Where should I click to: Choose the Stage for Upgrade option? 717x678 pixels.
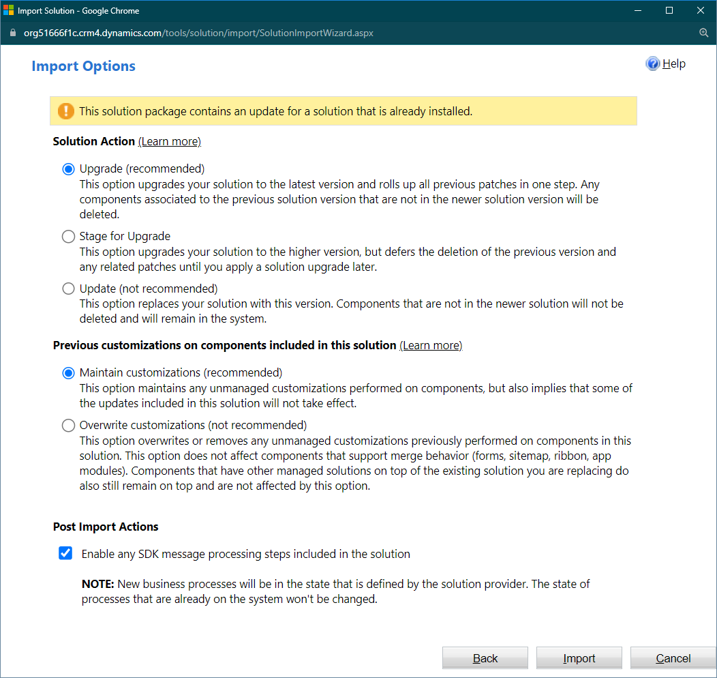(68, 237)
